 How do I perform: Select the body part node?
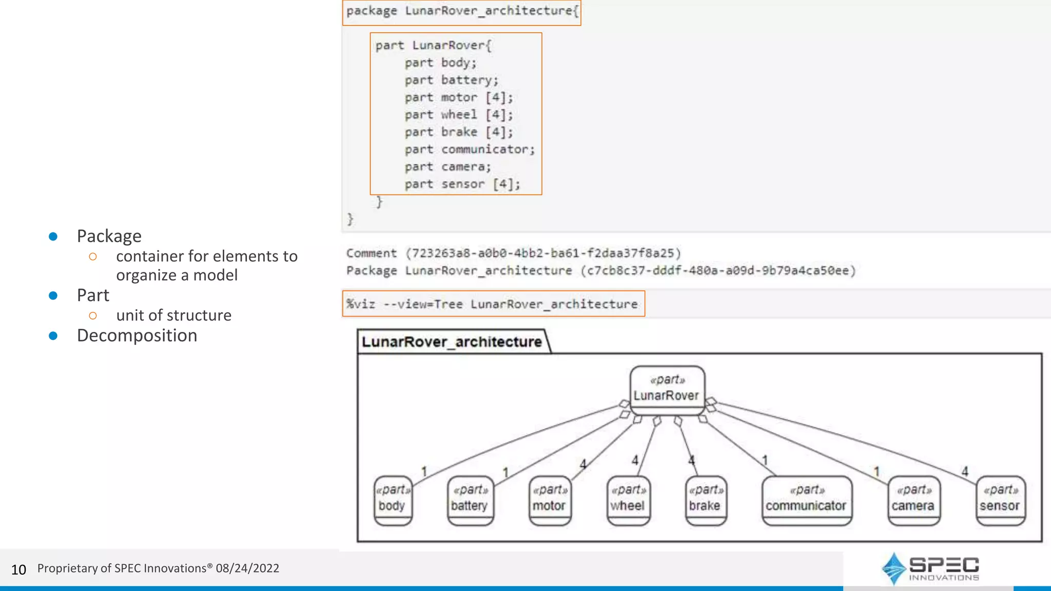393,500
